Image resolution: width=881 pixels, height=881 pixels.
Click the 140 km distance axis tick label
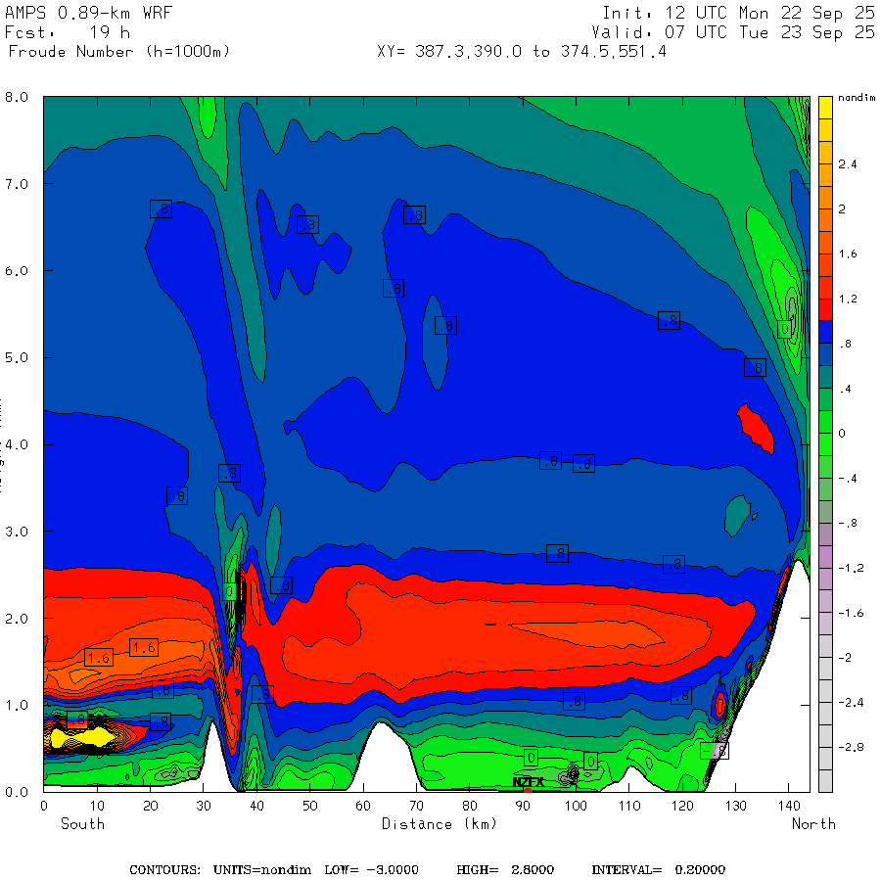pos(789,807)
